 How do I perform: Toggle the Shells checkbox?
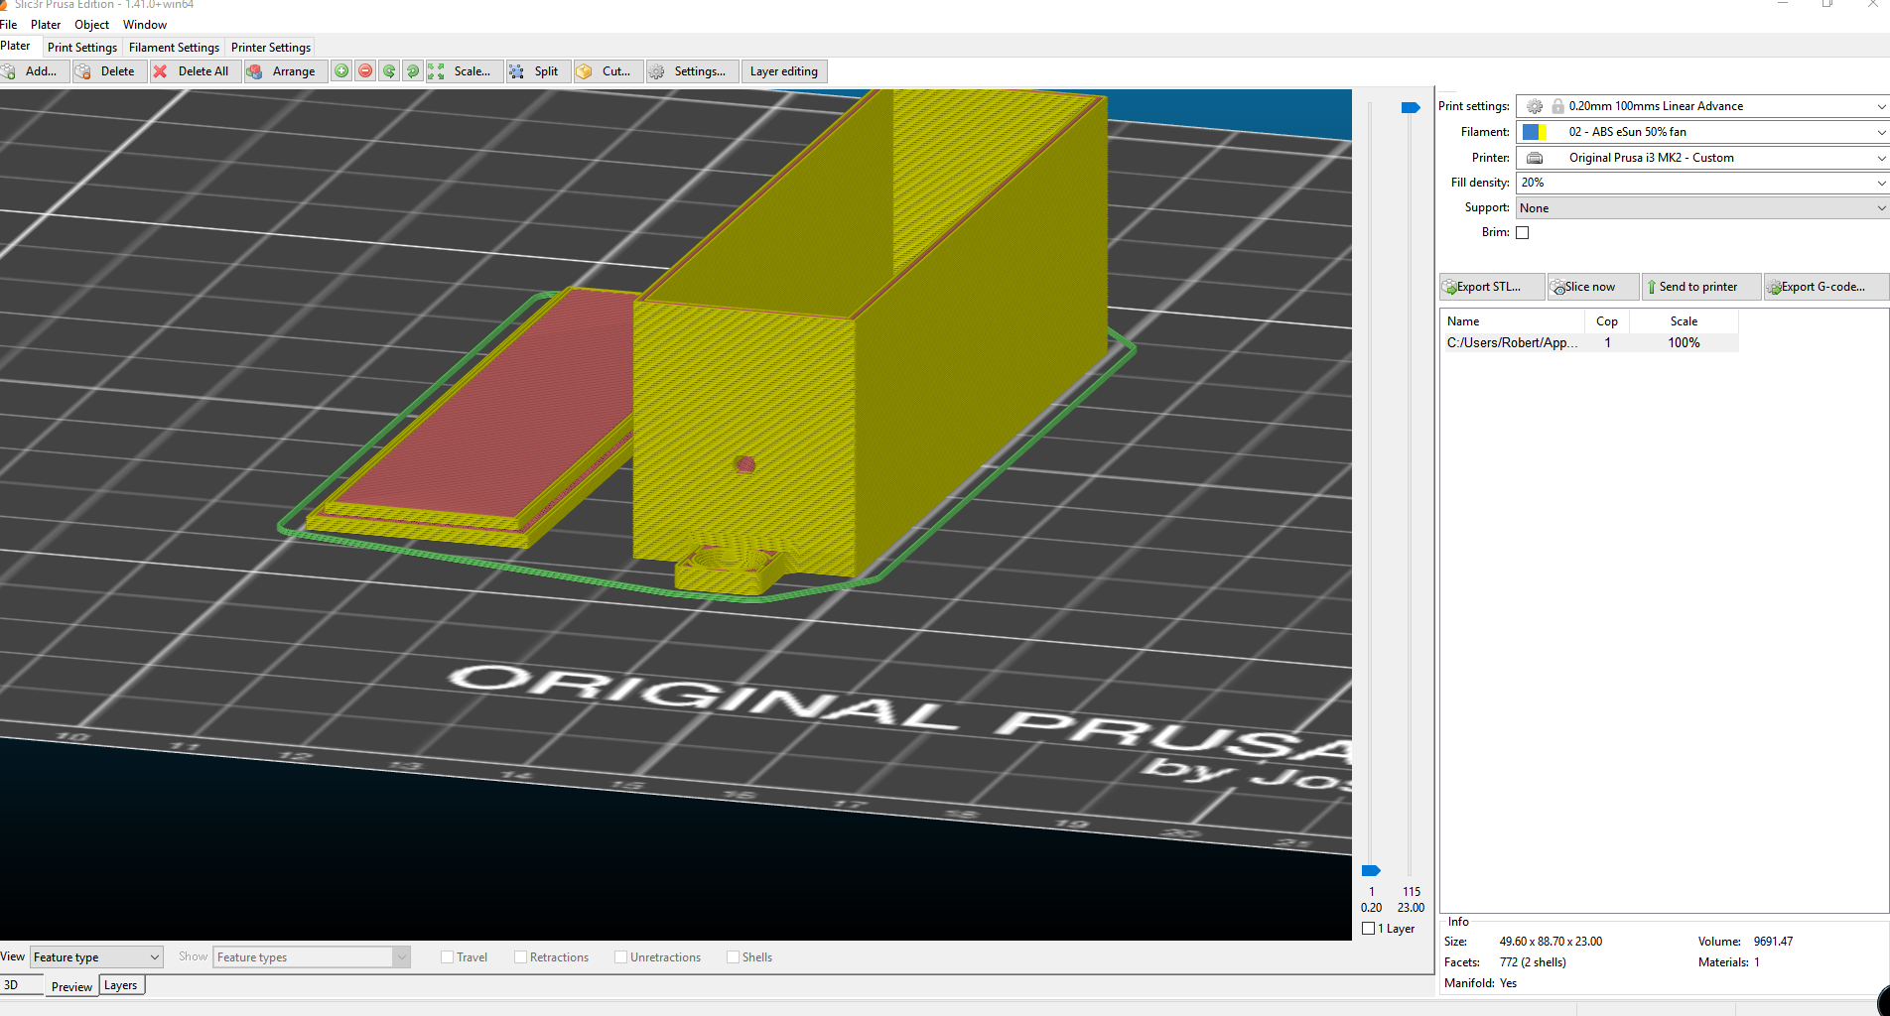click(x=734, y=957)
